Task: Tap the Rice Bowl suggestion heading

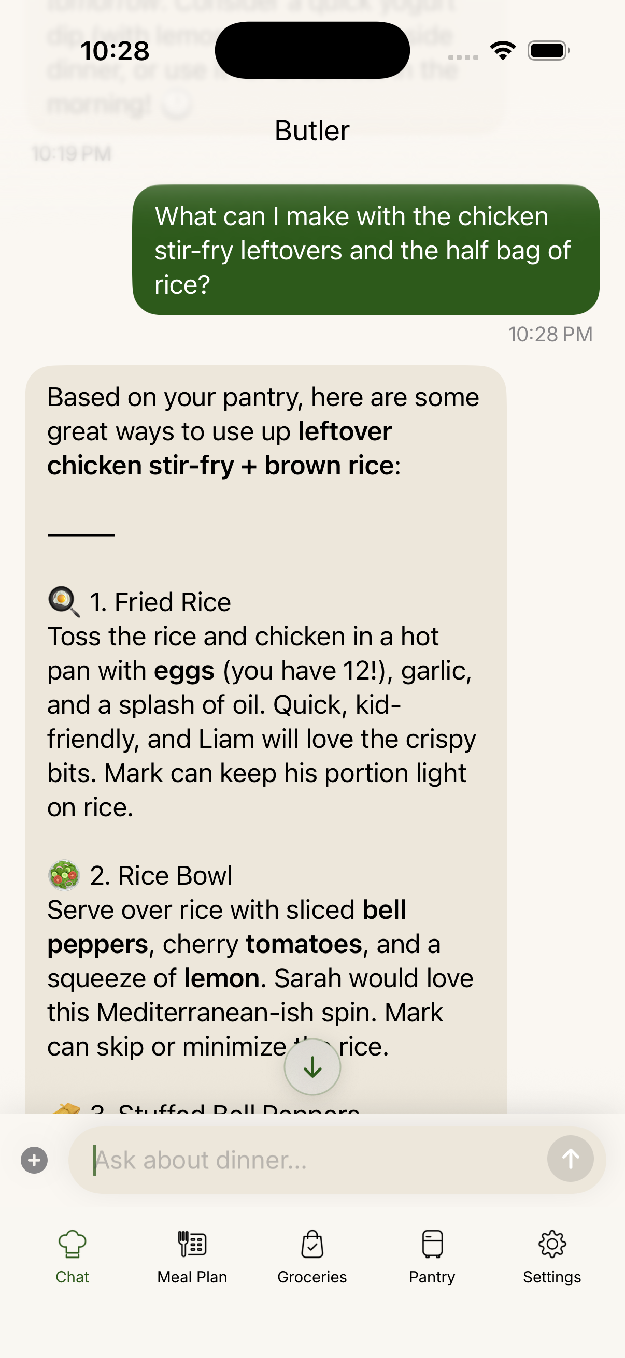Action: pos(161,875)
